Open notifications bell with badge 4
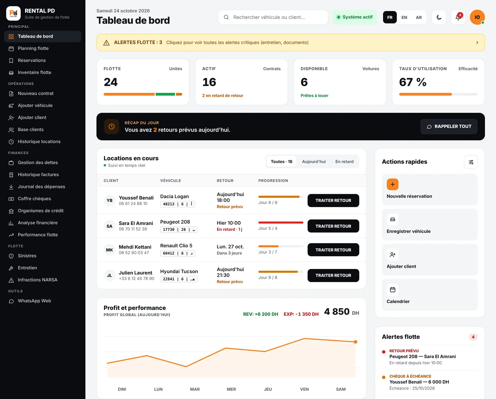The image size is (496, 399). coord(458,17)
